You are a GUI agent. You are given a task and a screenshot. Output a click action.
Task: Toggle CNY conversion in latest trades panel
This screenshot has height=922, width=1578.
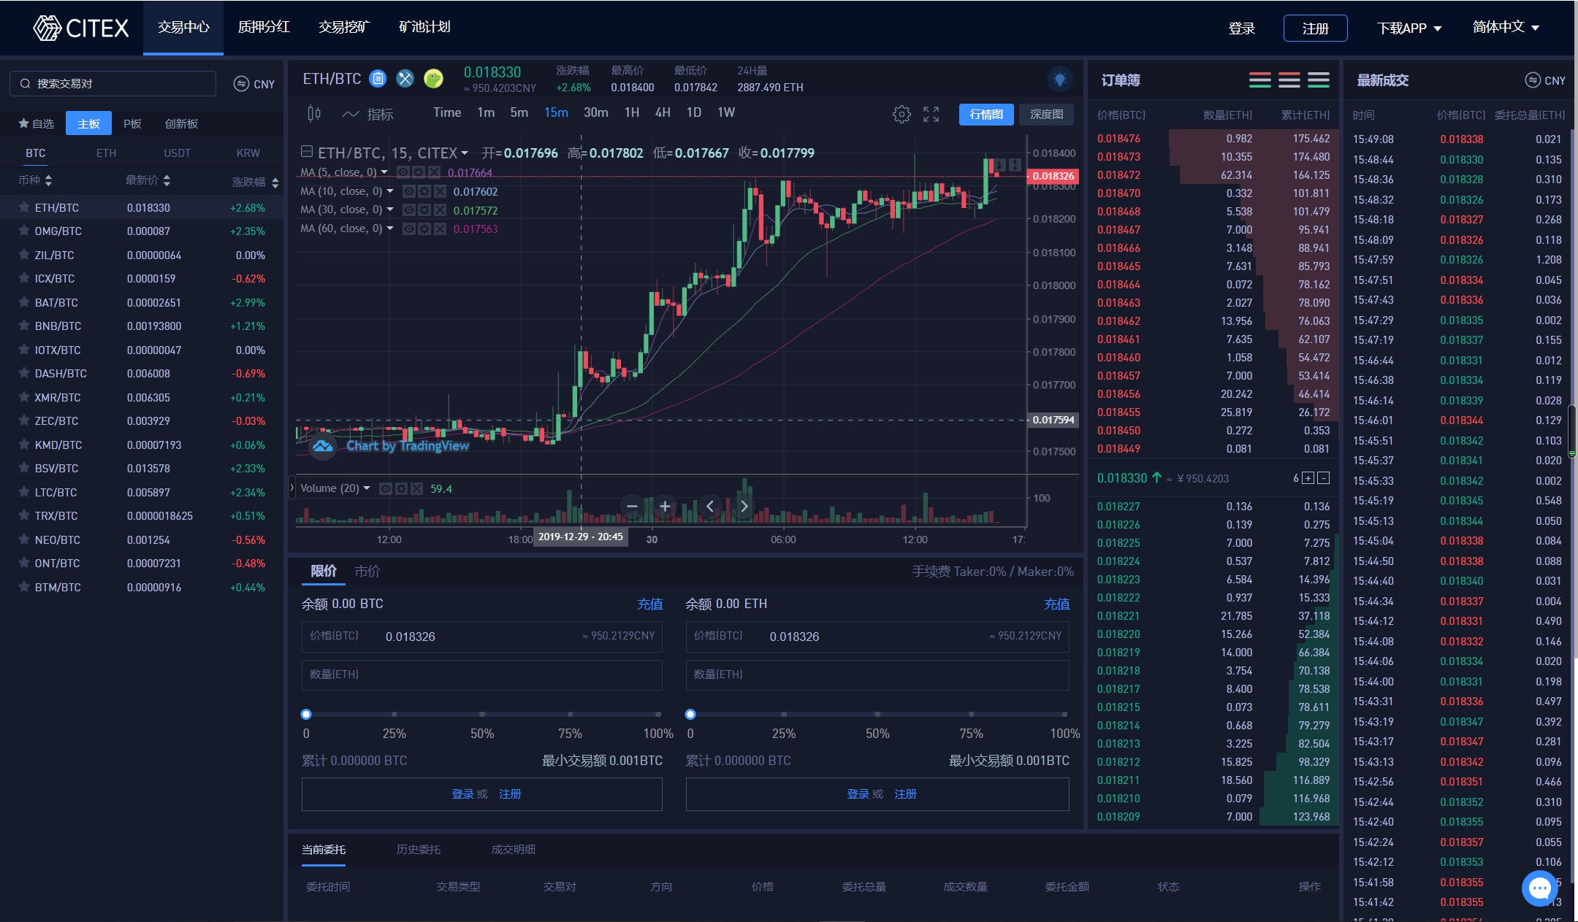click(x=1545, y=80)
